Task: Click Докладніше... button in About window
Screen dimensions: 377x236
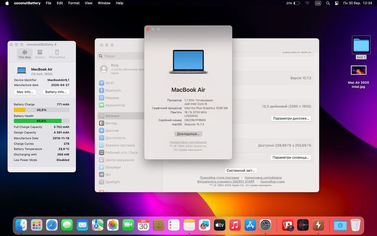Action: coord(188,134)
